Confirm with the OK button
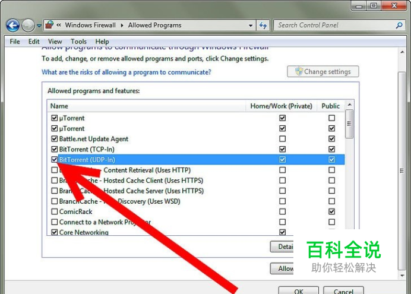This screenshot has height=294, width=411. (x=299, y=291)
